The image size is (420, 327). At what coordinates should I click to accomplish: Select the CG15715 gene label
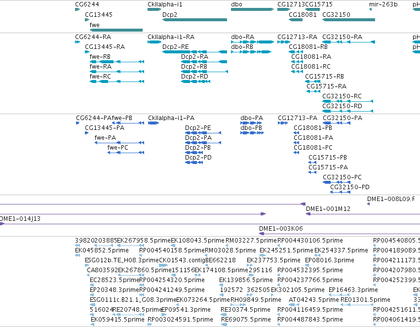click(x=319, y=4)
